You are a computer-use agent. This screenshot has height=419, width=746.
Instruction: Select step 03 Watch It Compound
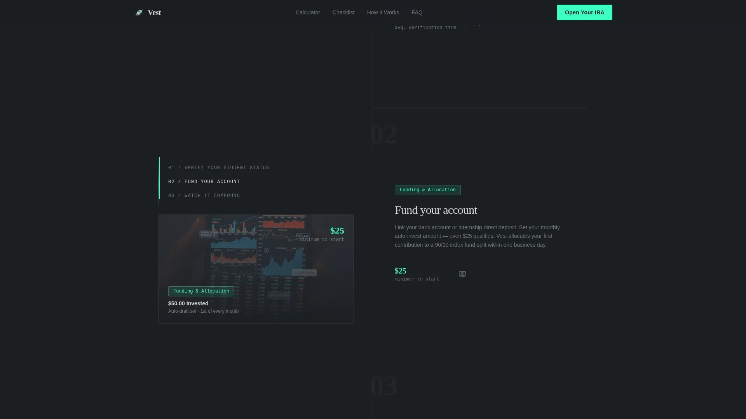[204, 196]
